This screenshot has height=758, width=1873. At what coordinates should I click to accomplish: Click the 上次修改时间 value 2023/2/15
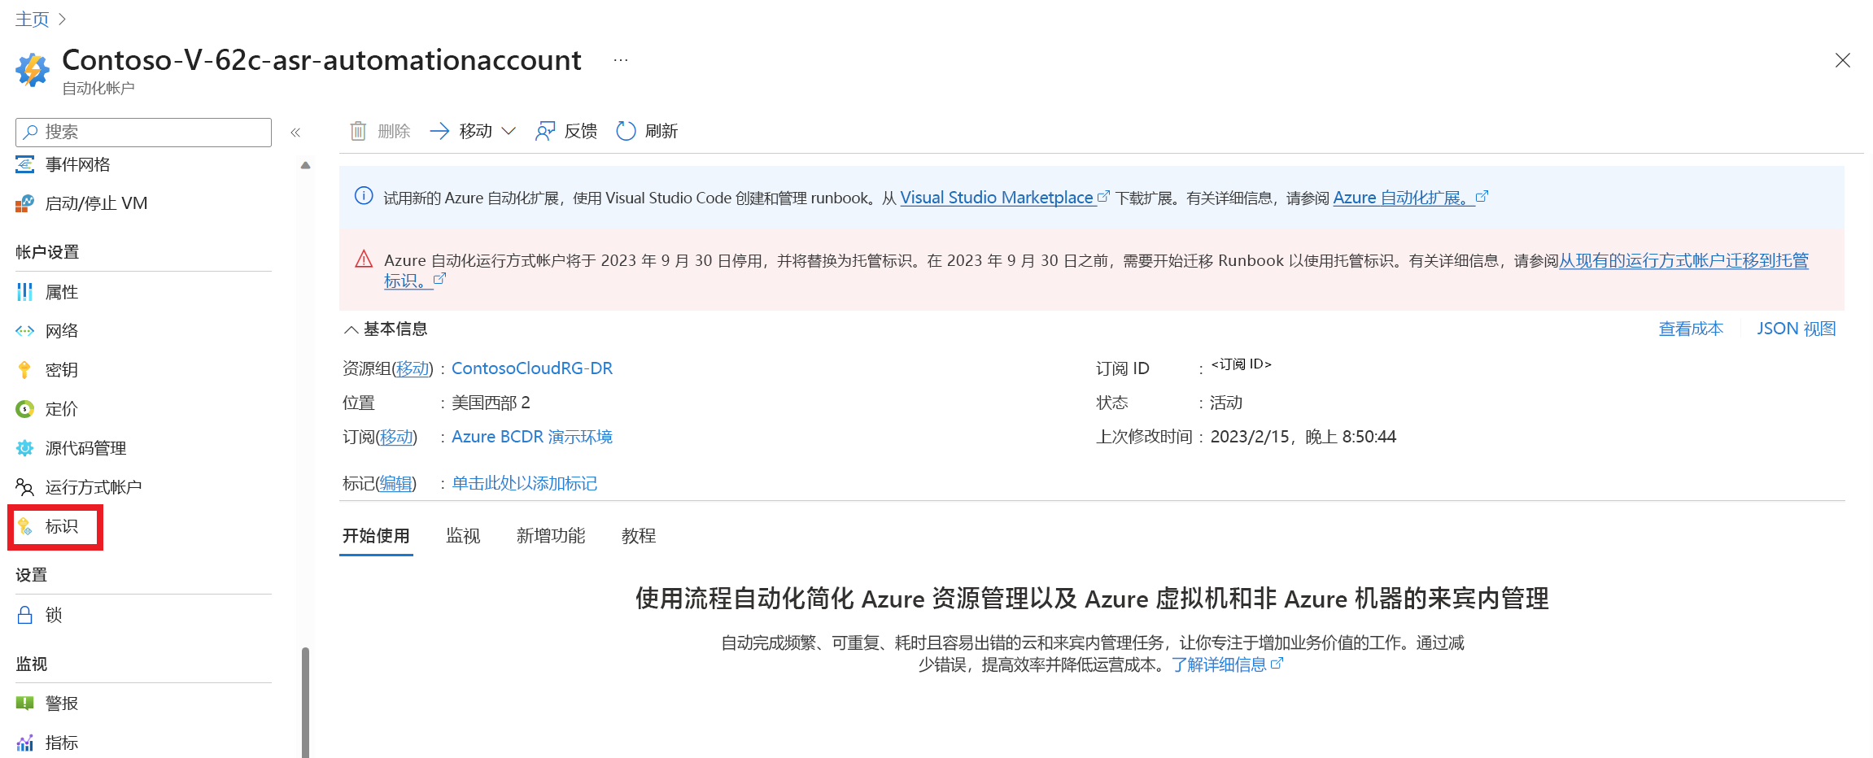point(1303,437)
